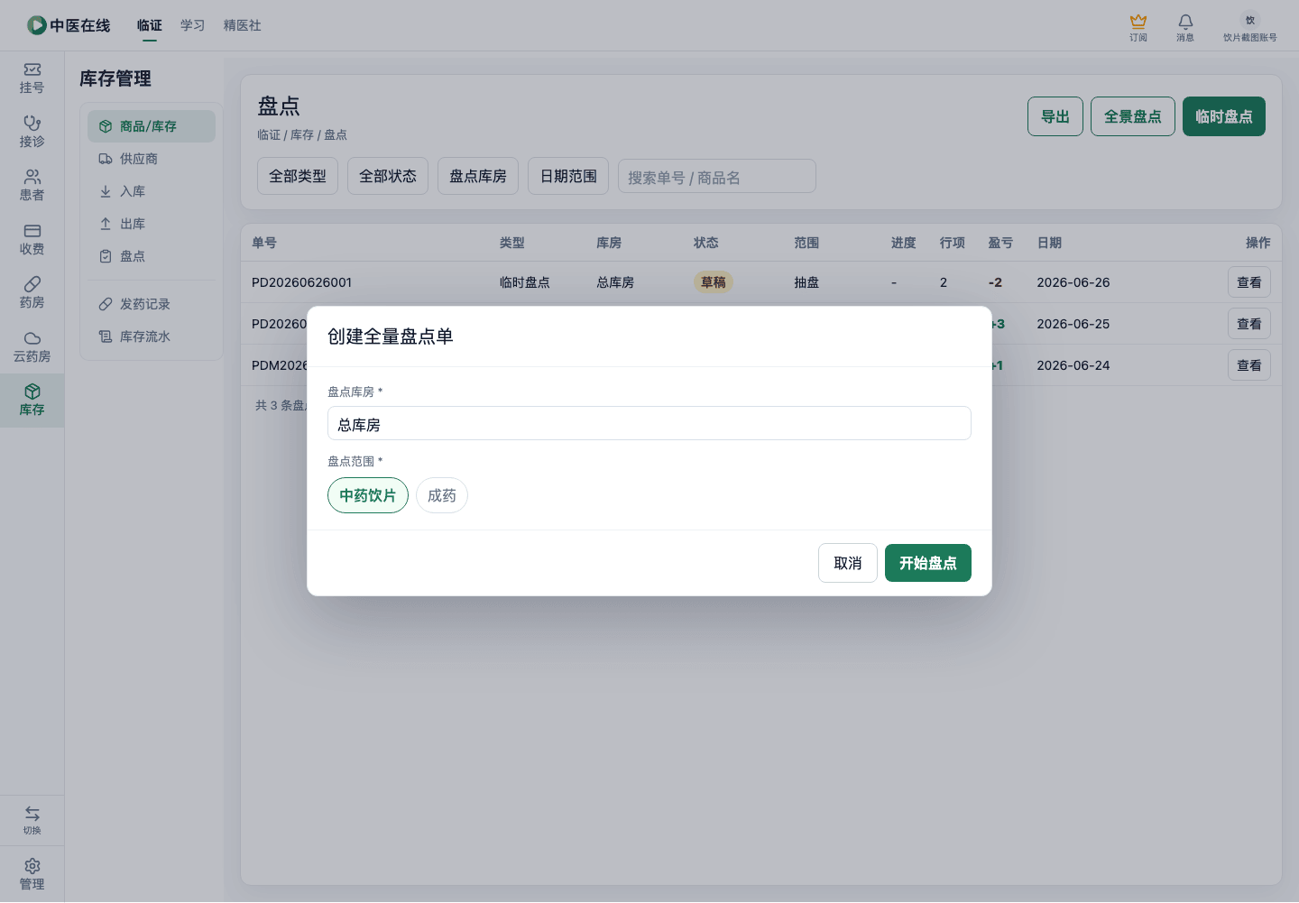Open the 盘点库房 filter in toolbar
1299x903 pixels.
pos(478,176)
